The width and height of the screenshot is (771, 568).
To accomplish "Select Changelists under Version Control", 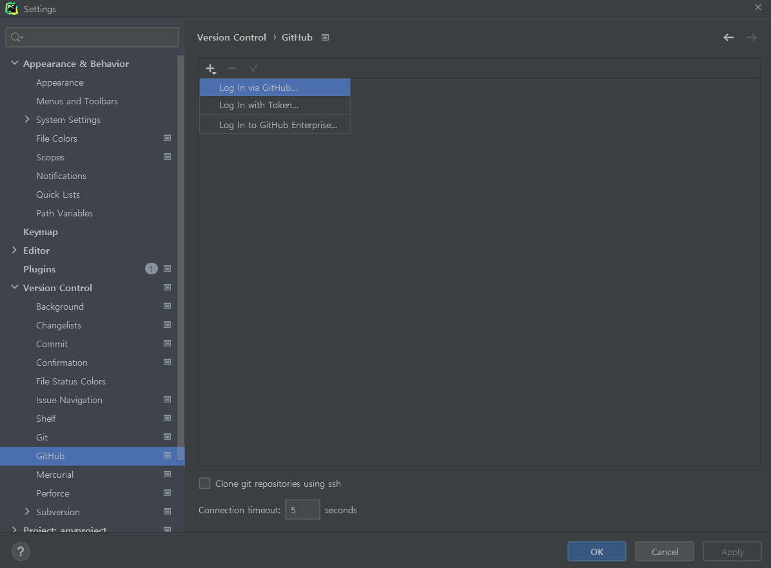I will pos(59,325).
